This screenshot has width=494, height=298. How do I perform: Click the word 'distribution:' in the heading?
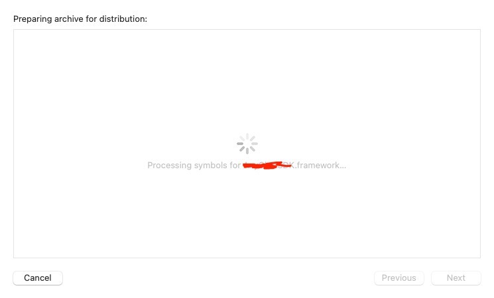123,19
